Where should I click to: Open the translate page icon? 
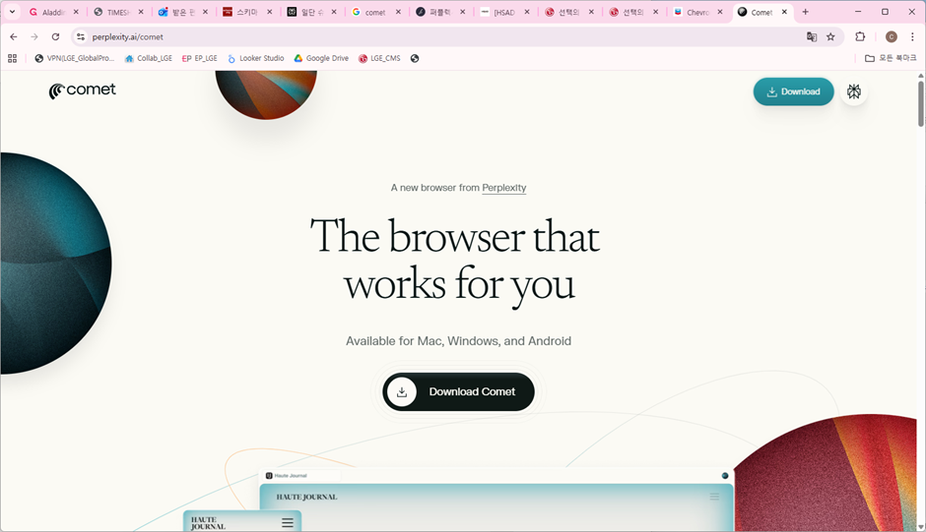812,36
